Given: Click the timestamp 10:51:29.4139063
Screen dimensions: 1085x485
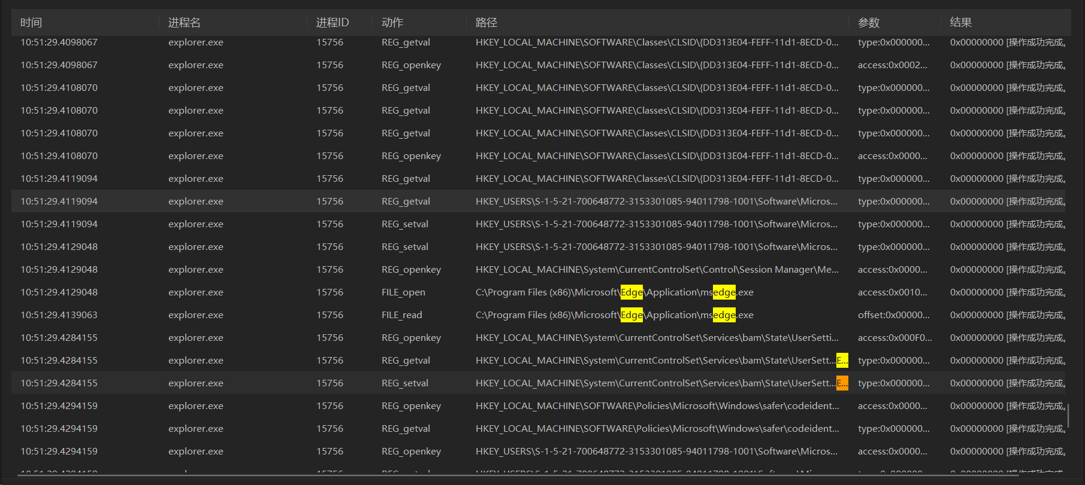Looking at the screenshot, I should [x=59, y=315].
